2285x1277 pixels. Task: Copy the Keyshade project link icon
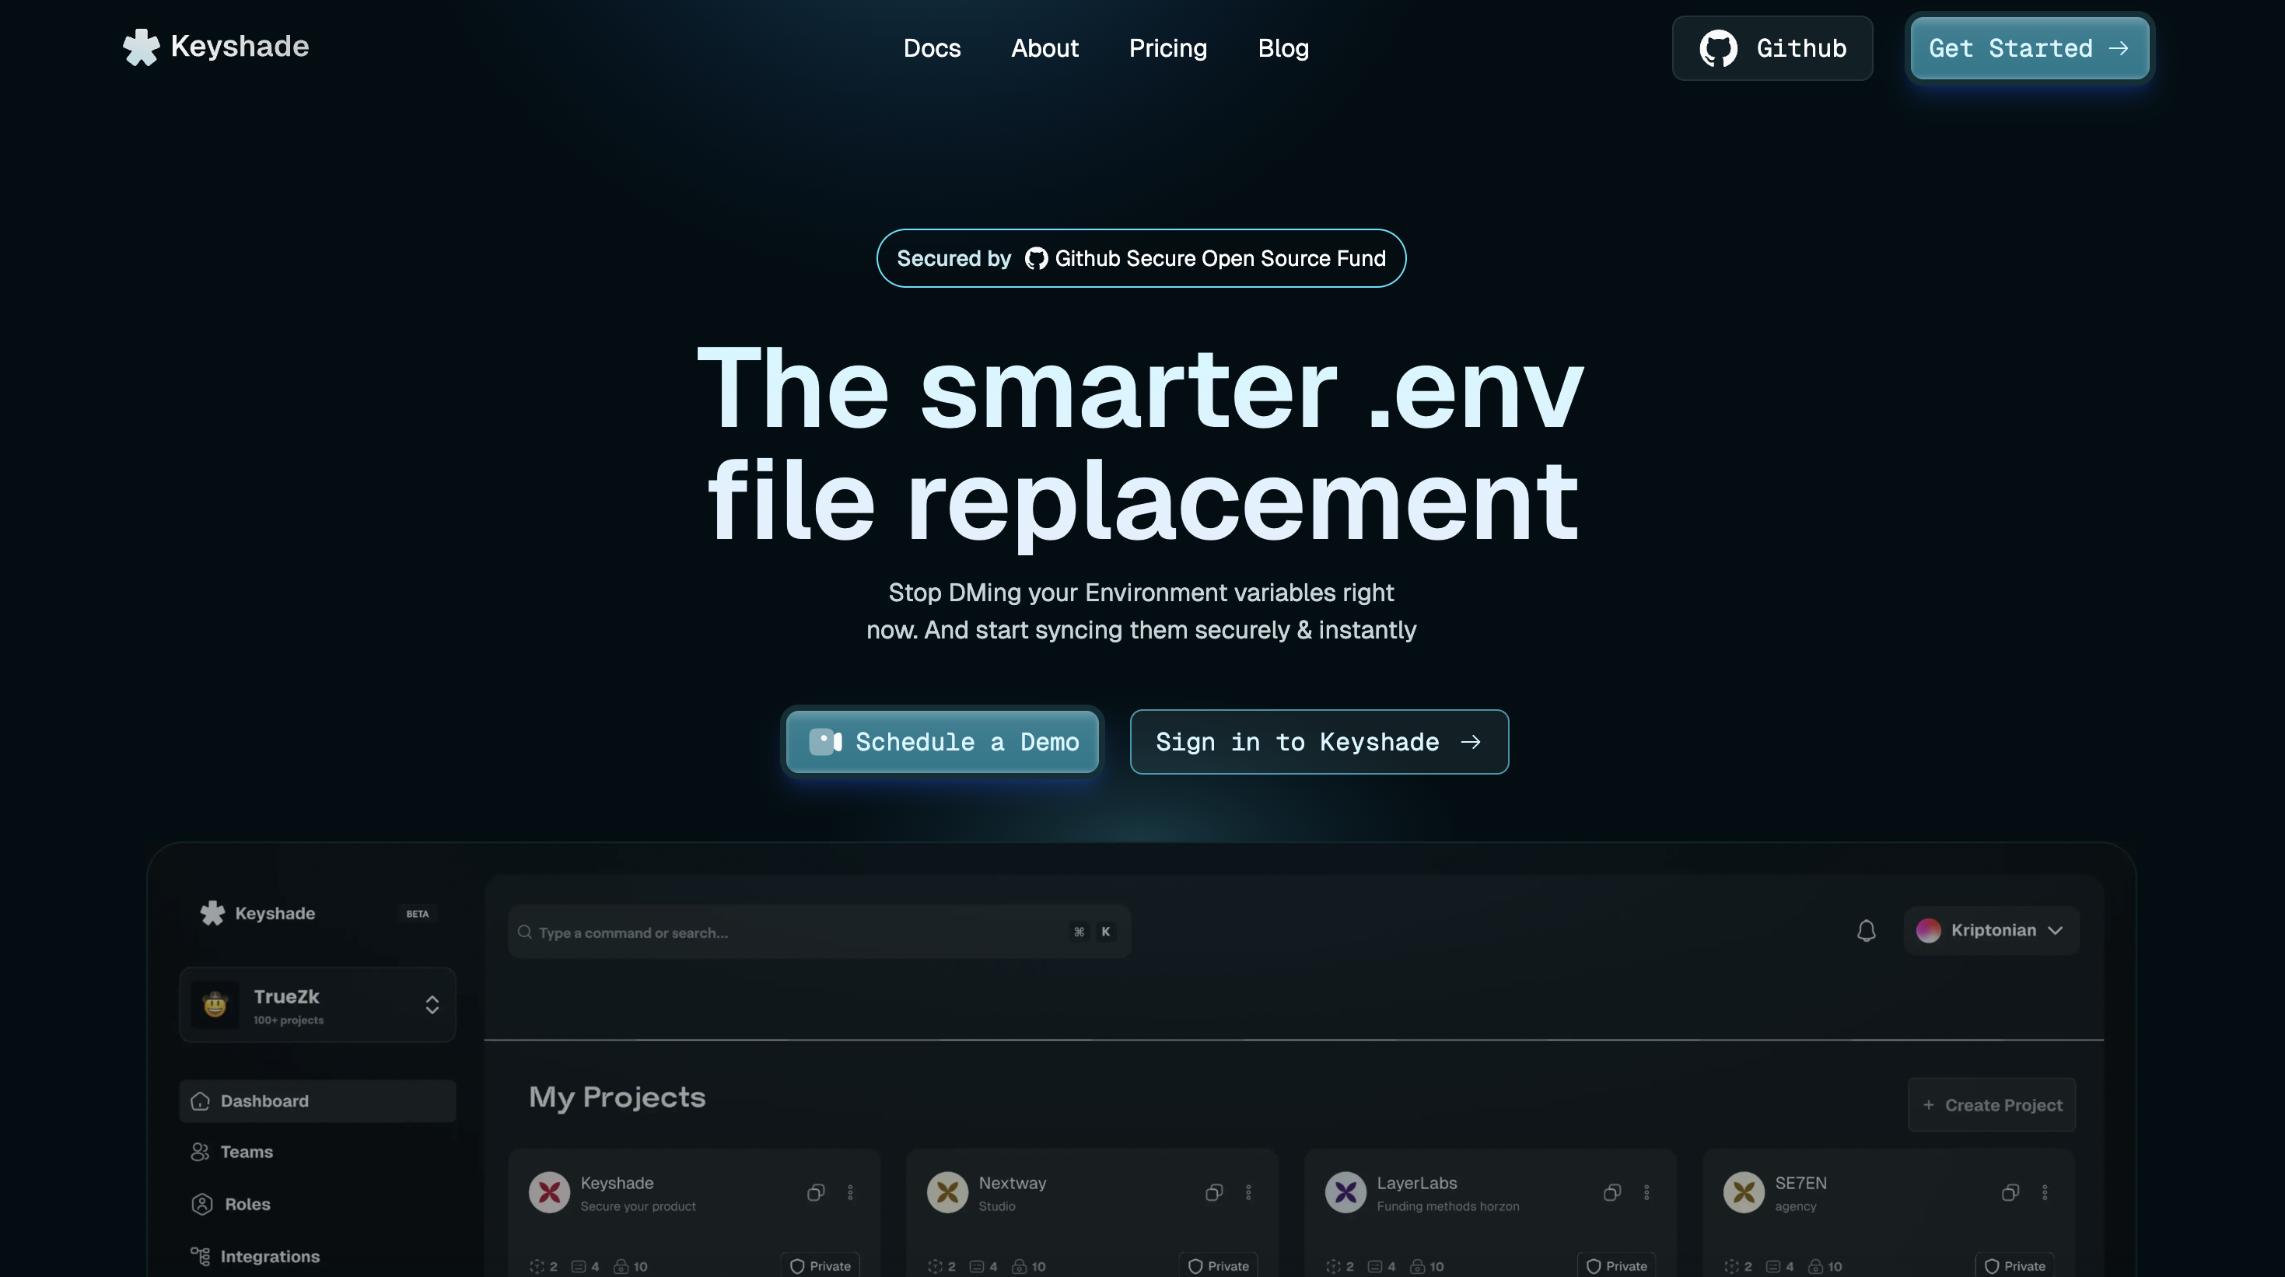(815, 1192)
